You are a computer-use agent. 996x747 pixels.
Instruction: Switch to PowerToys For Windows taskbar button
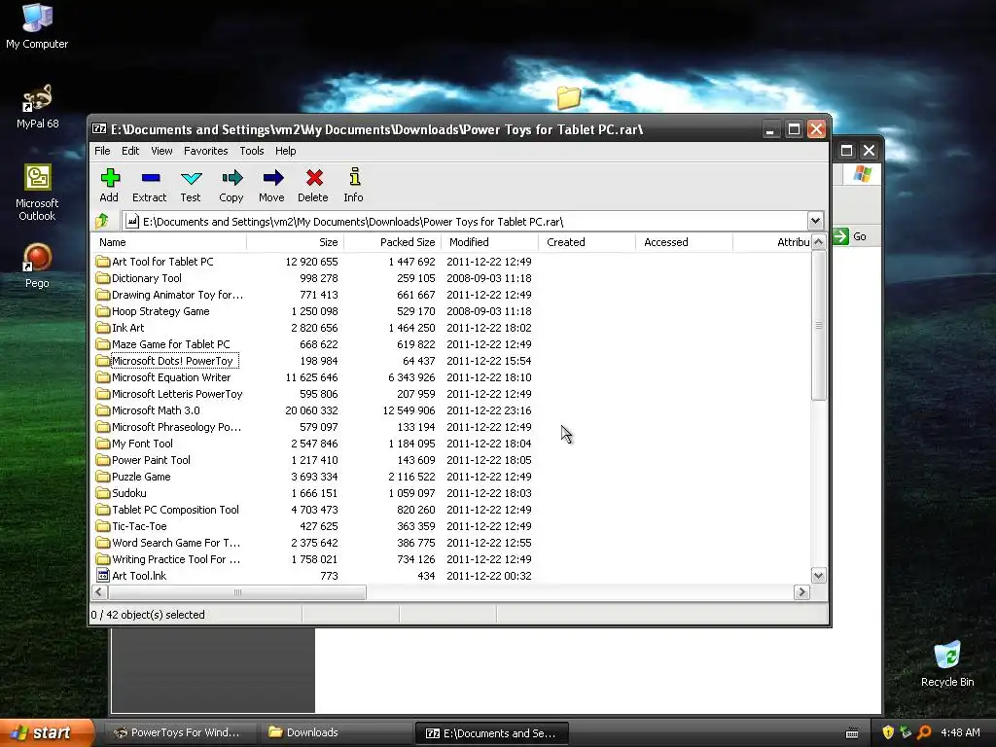pyautogui.click(x=179, y=732)
